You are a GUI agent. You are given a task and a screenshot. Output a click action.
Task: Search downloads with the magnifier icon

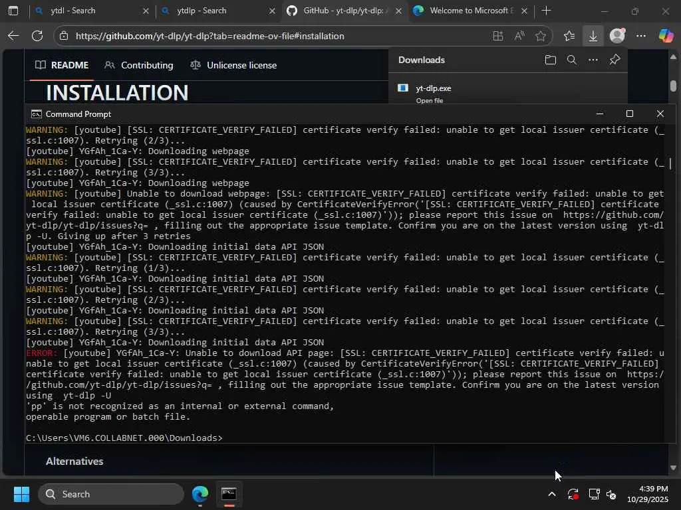pyautogui.click(x=571, y=60)
